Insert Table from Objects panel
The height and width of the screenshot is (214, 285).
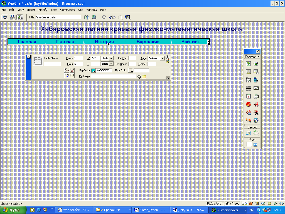(249, 72)
